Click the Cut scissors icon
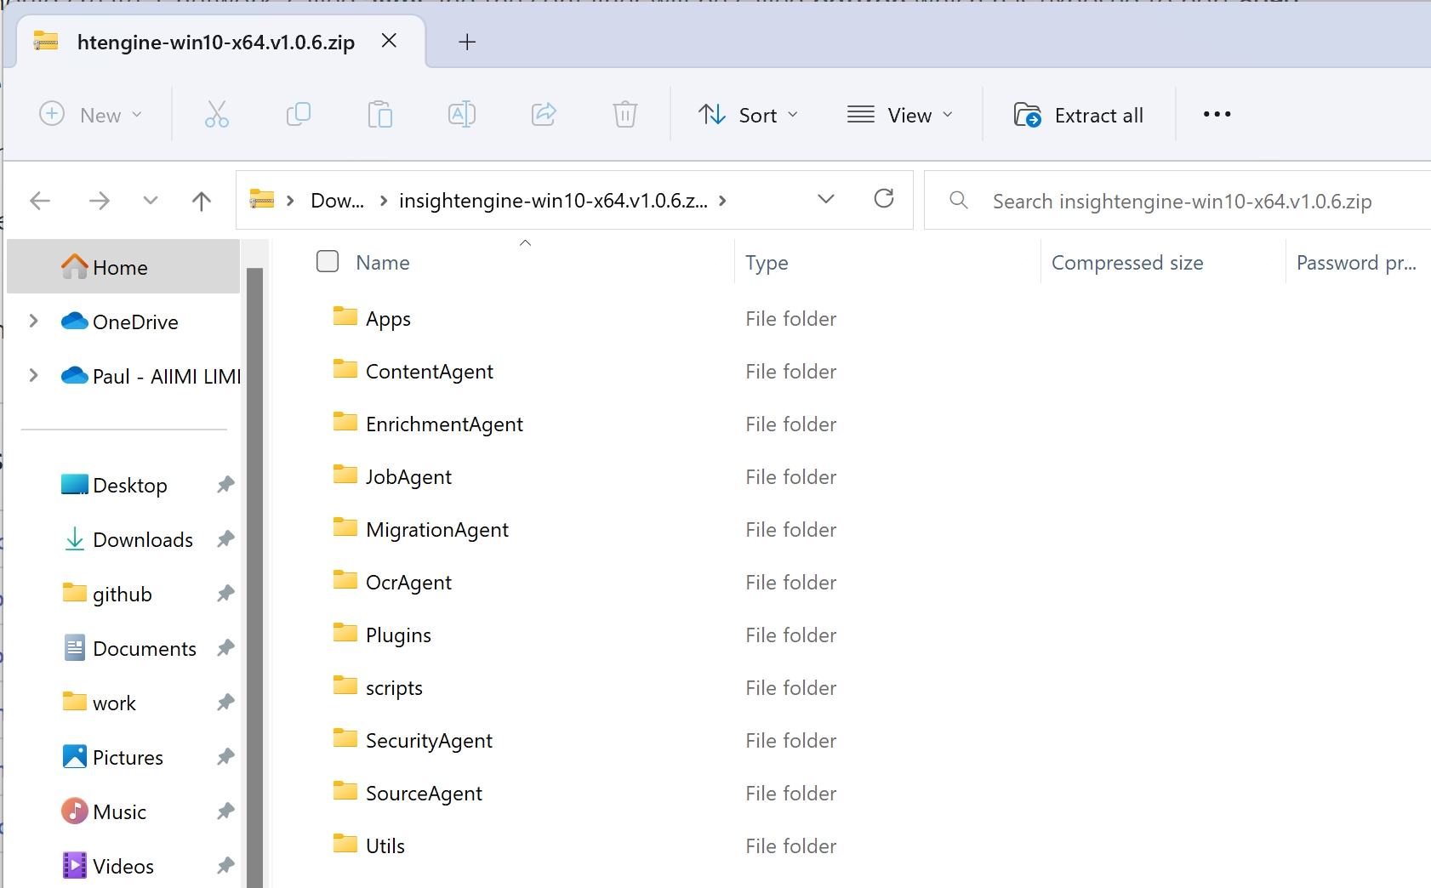Screen dimensions: 1431x888 216,114
